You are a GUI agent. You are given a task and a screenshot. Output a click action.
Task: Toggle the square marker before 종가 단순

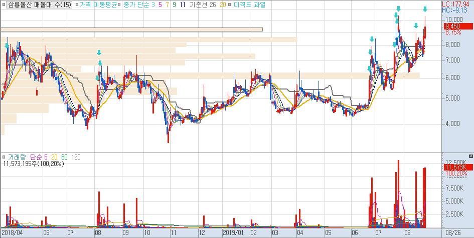(x=119, y=5)
